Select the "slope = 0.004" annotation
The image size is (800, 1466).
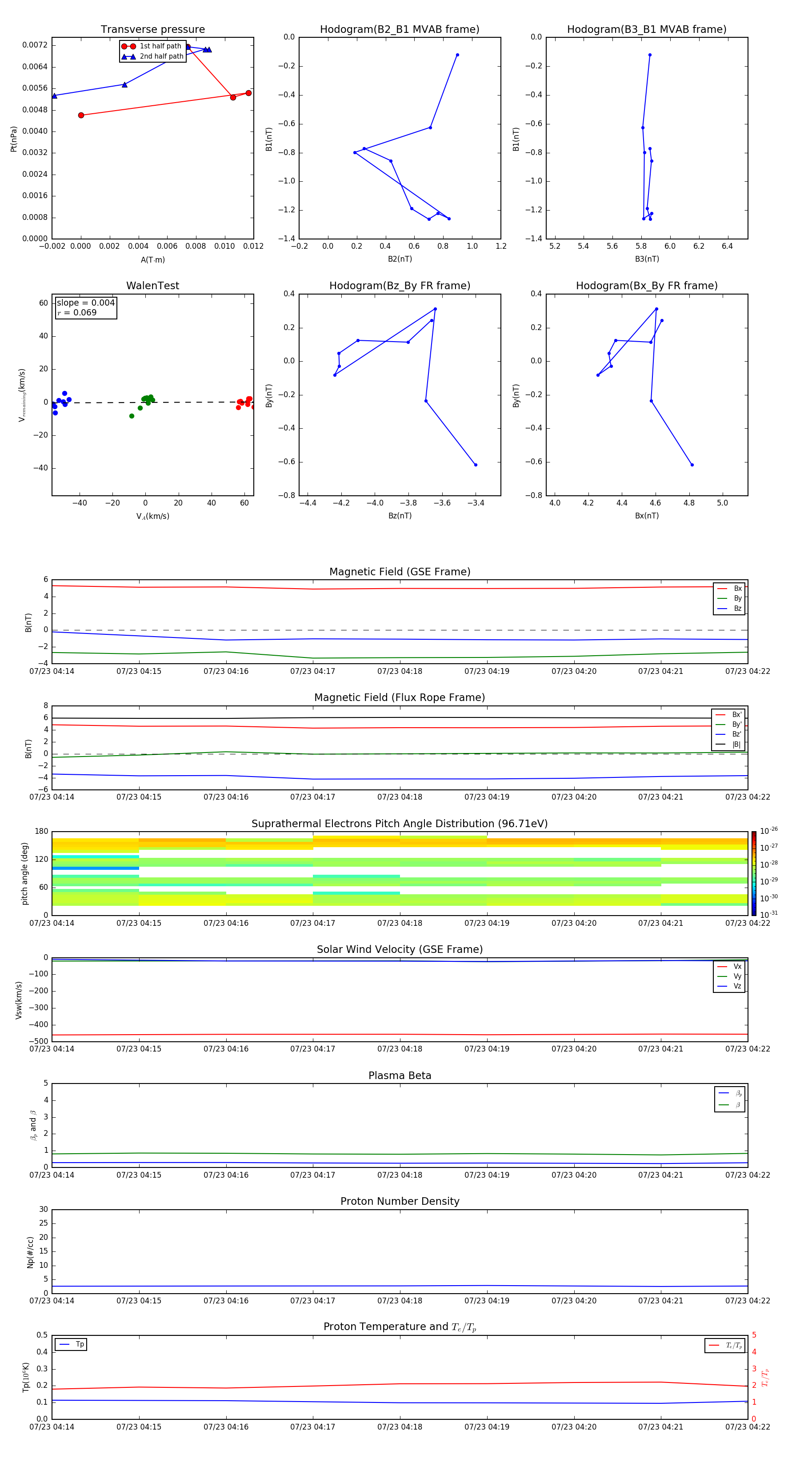point(85,303)
